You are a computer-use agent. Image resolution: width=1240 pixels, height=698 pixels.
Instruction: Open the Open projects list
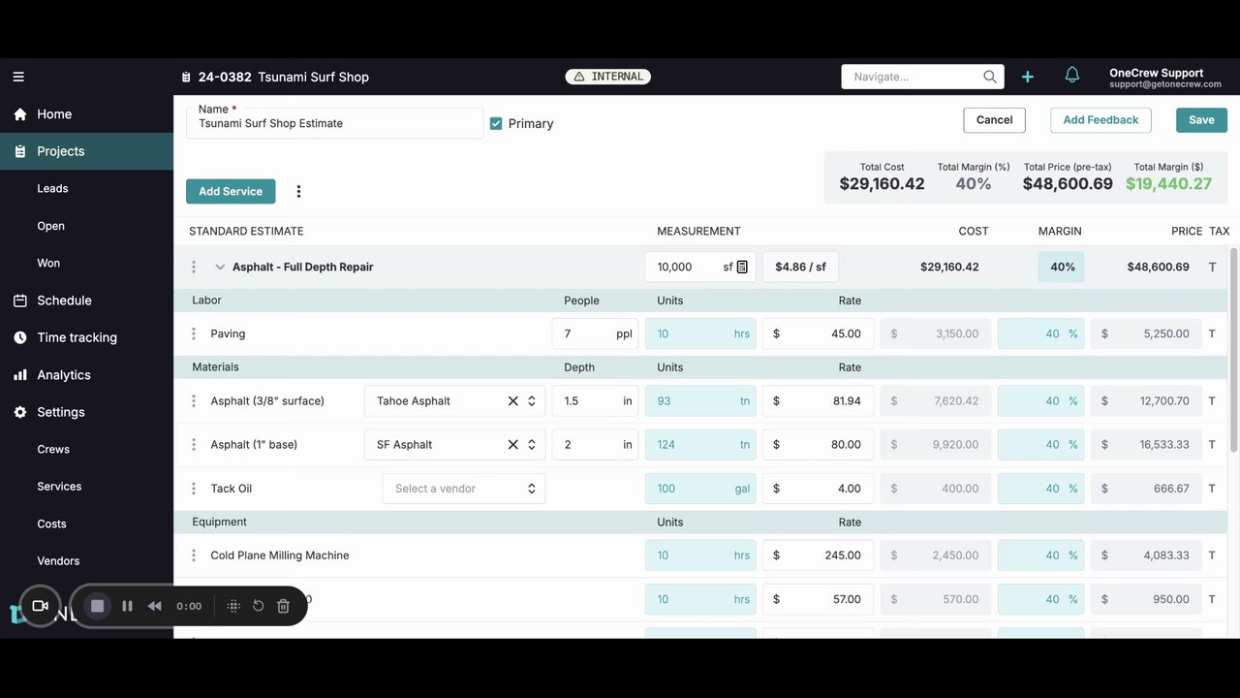[x=50, y=226]
